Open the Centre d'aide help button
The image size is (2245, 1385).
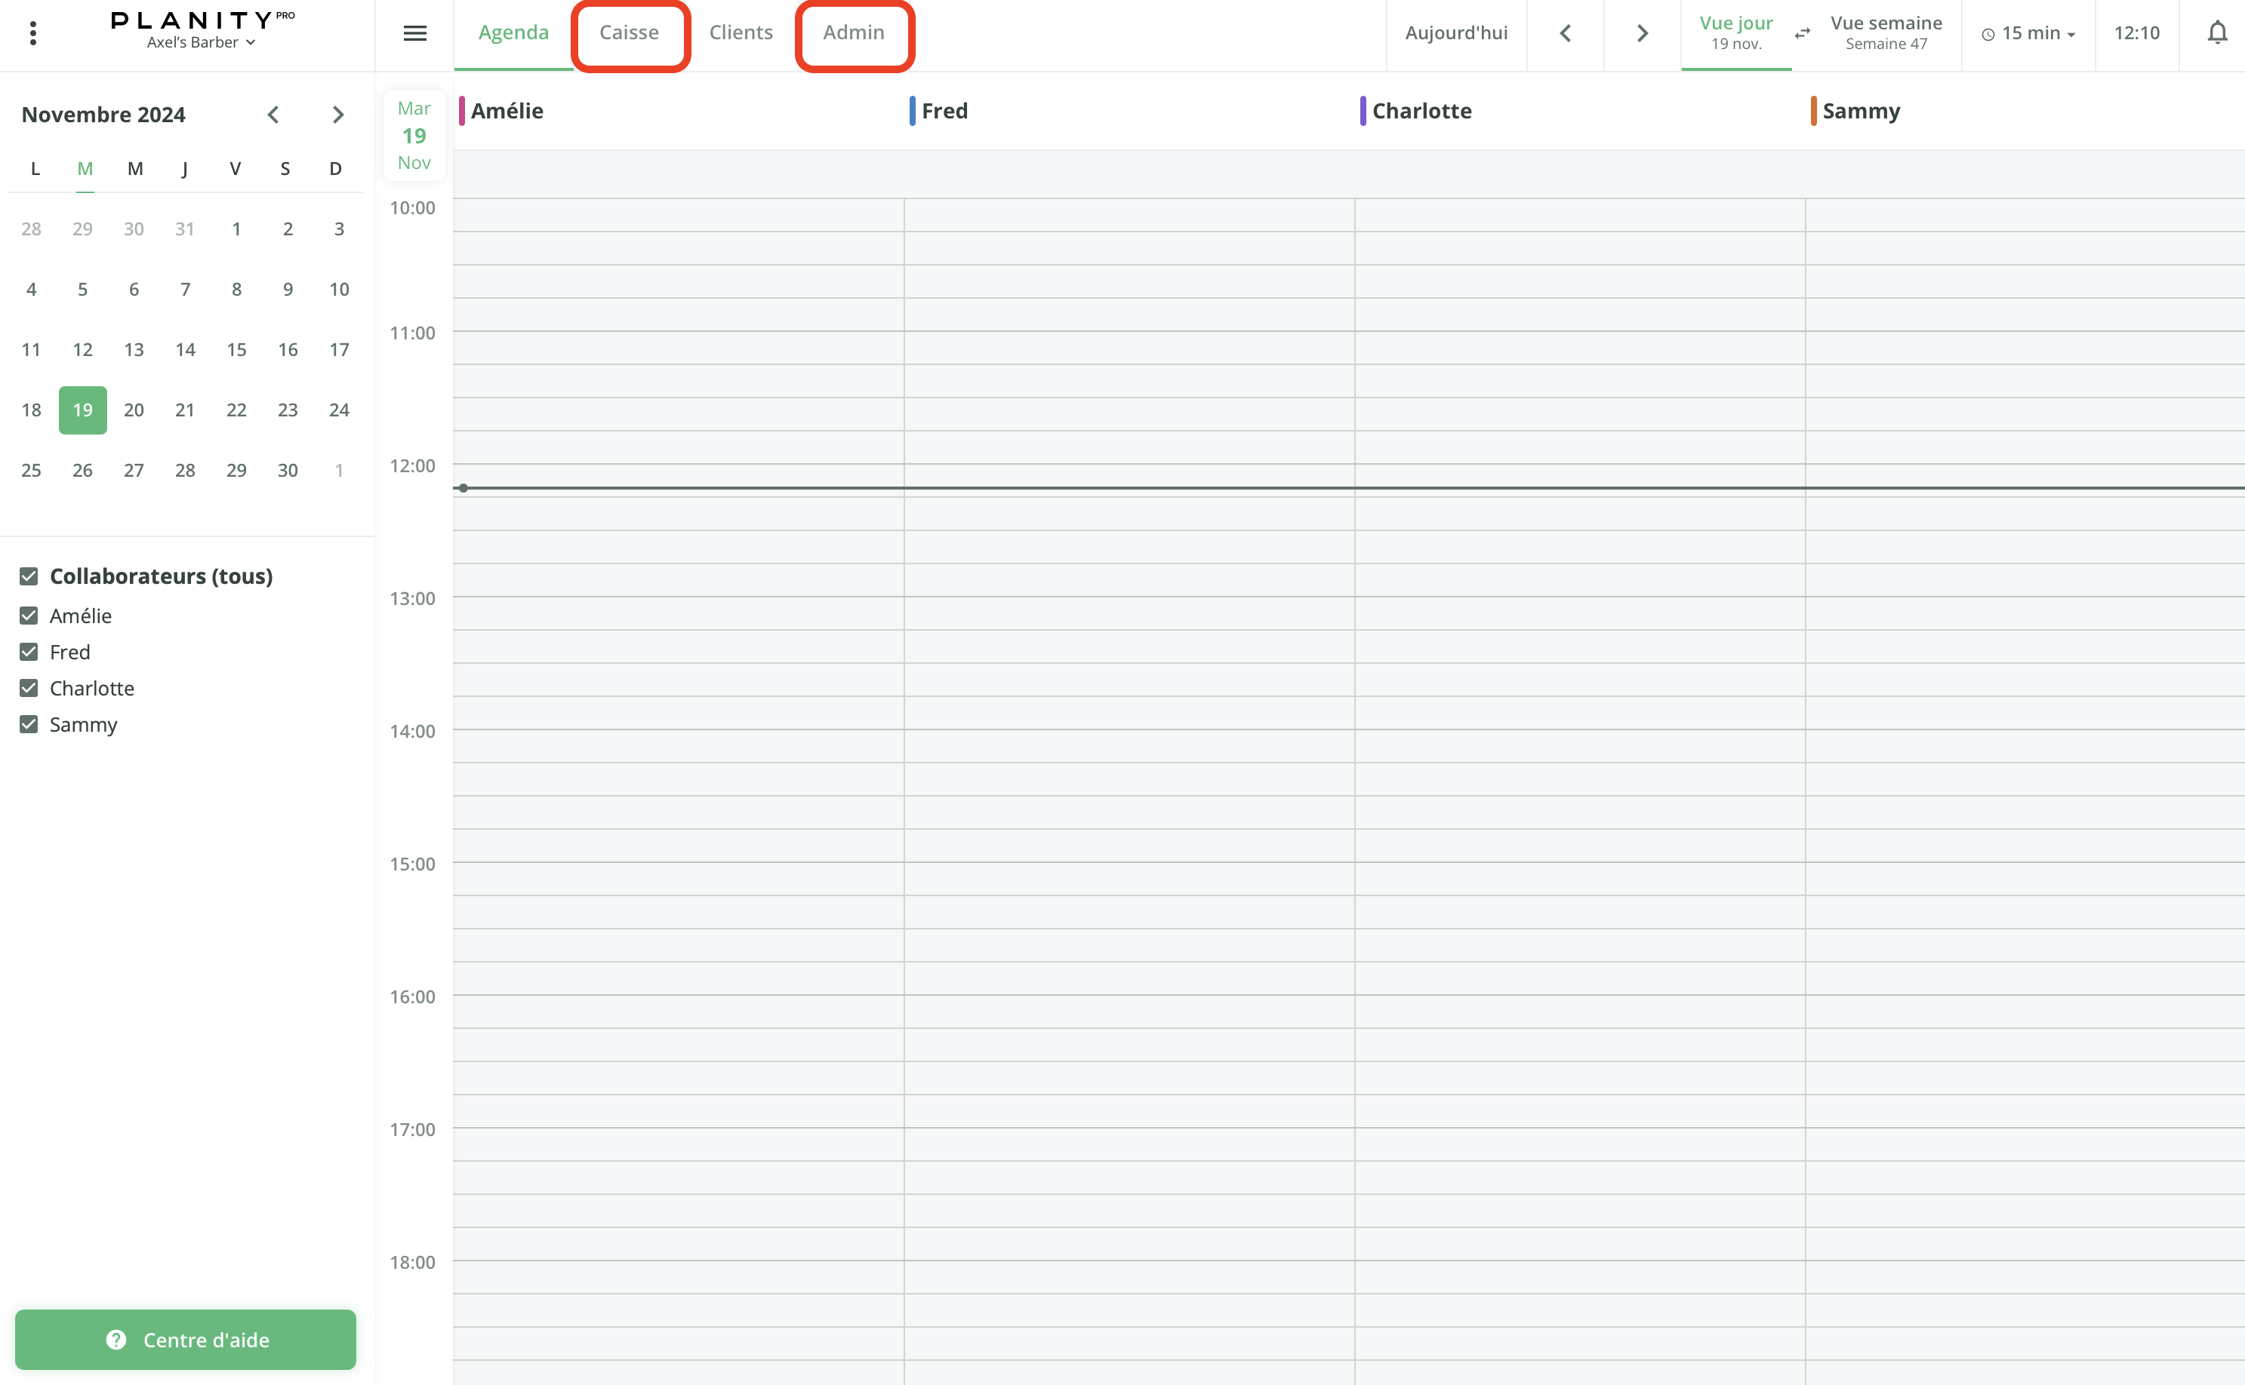(x=185, y=1339)
